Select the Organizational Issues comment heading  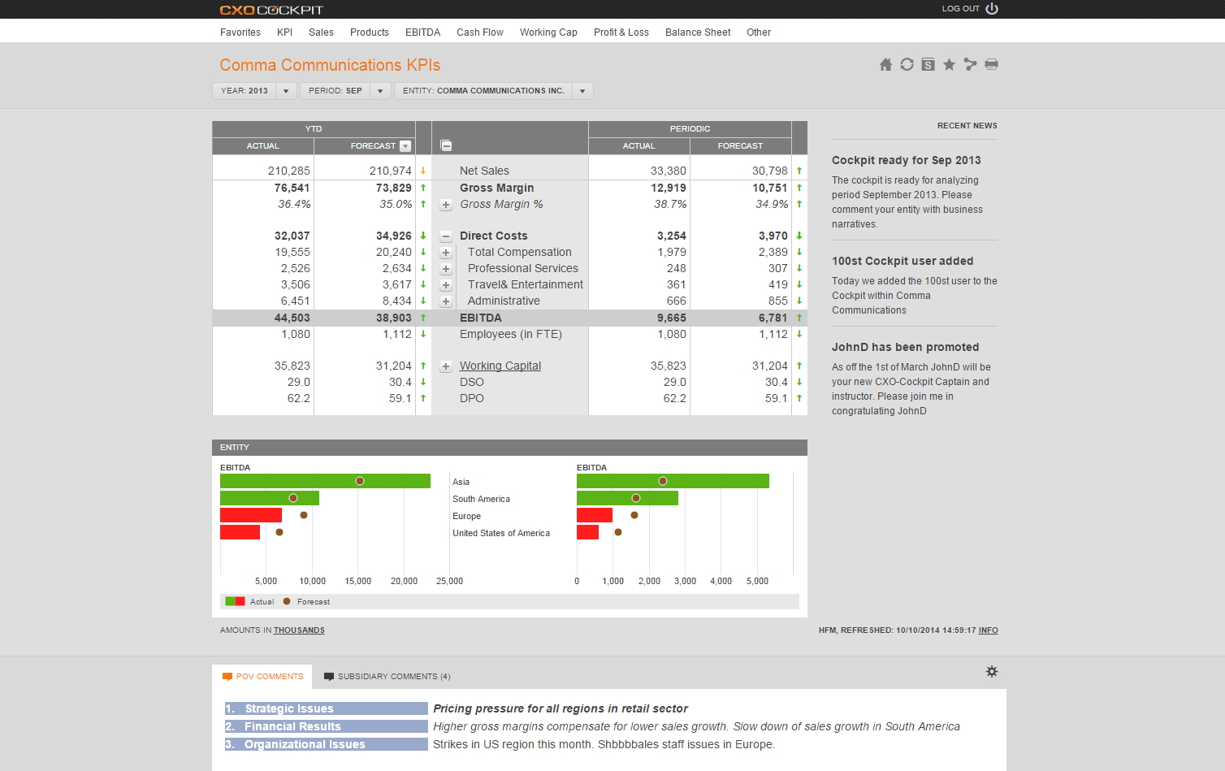pos(327,744)
